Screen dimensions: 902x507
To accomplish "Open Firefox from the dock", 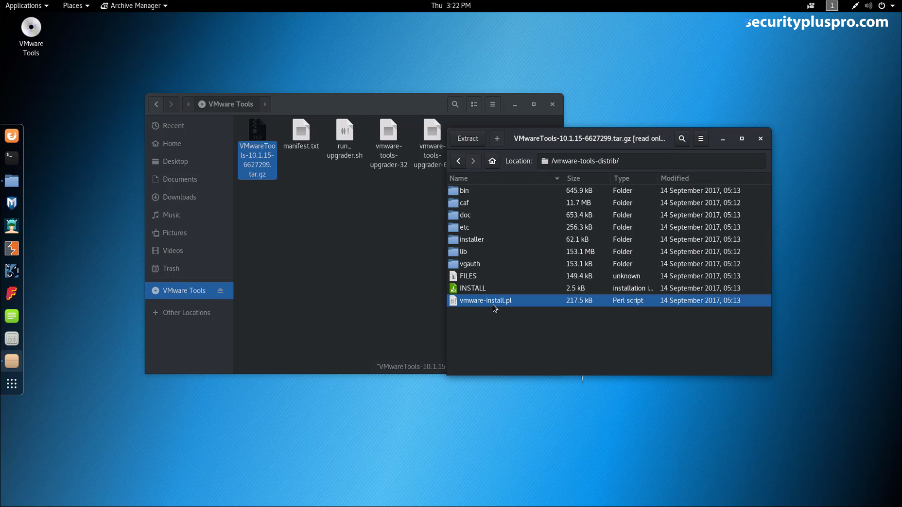I will click(12, 135).
